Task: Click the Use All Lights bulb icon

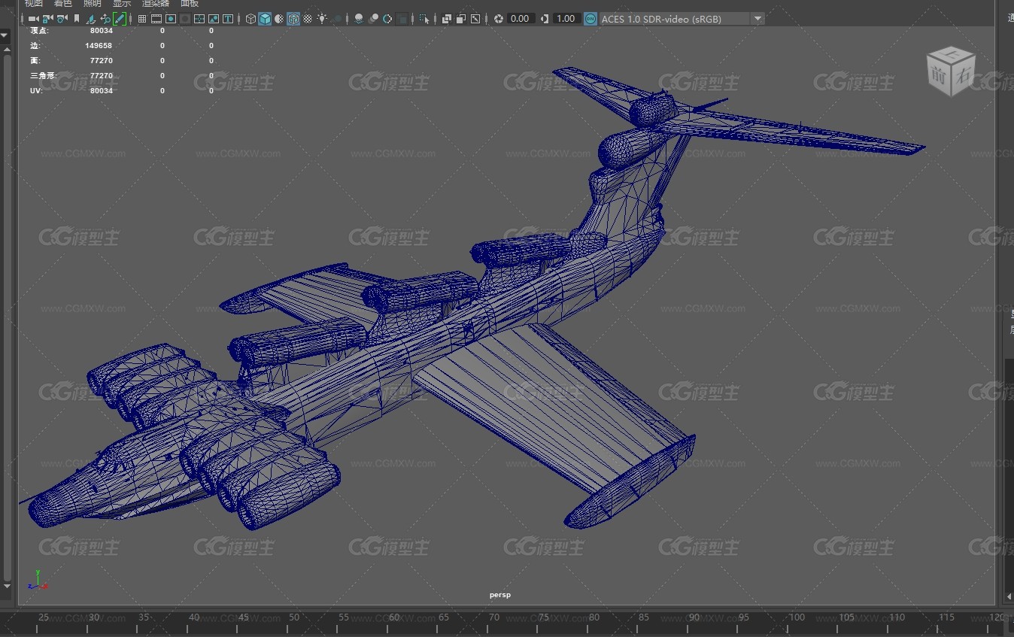Action: tap(322, 19)
